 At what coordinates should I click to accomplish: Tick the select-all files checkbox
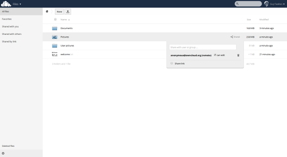pos(55,19)
